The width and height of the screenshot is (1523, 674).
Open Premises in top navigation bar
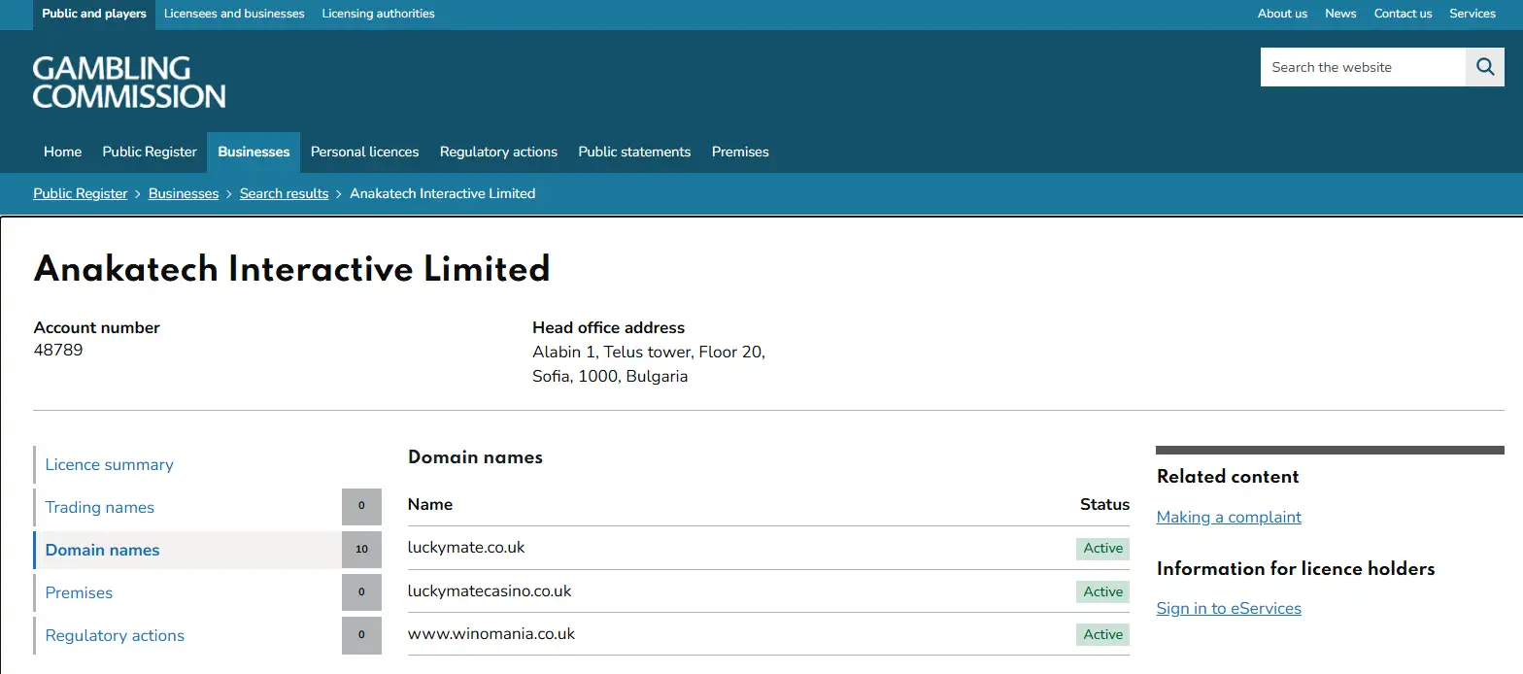point(740,152)
